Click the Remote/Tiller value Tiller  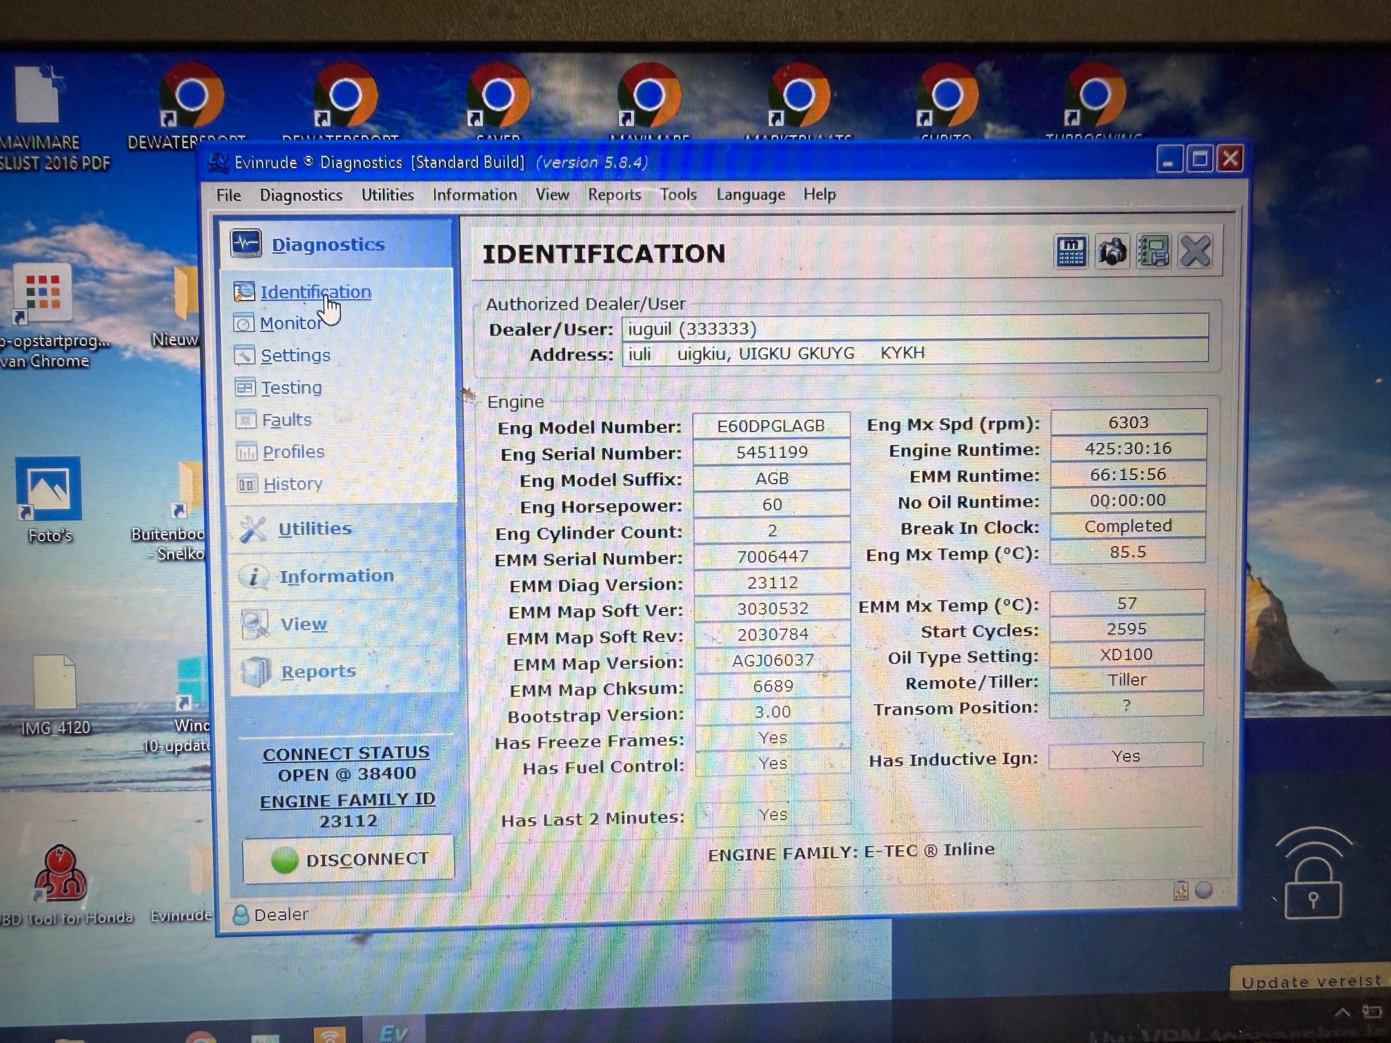pos(1127,679)
